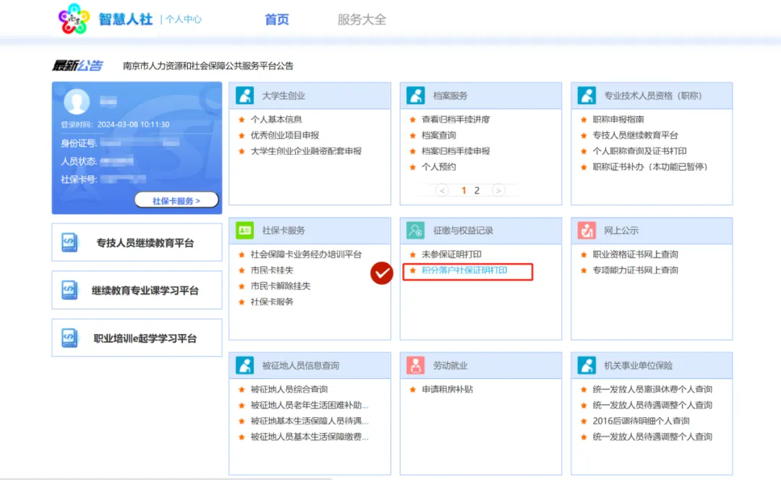Open 职称证书补办 link

tap(650, 167)
